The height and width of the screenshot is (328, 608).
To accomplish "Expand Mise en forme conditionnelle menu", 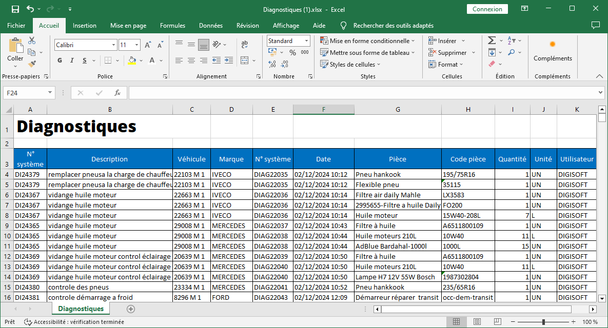I will tap(367, 40).
